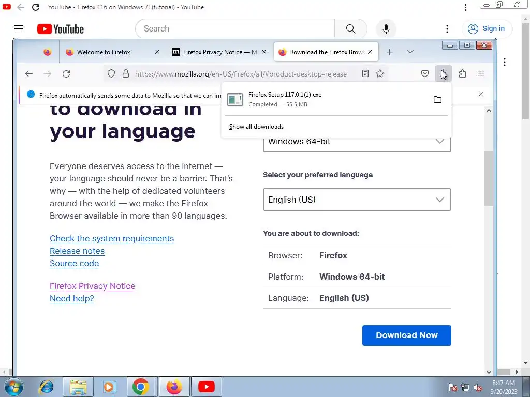
Task: Open the Release notes link
Action: click(77, 251)
